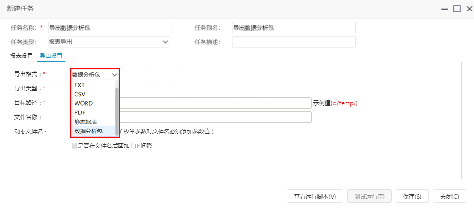Image resolution: width=474 pixels, height=210 pixels.
Task: Minimize the 新建任务 dialog
Action: (444, 9)
